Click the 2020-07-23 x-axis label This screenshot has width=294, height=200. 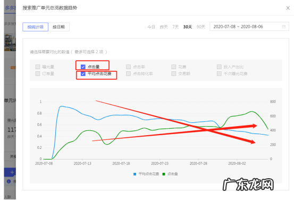tap(159, 163)
